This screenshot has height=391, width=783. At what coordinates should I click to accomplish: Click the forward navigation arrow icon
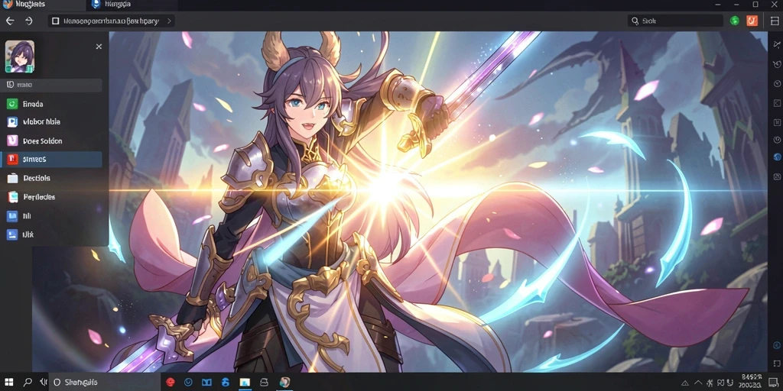tap(29, 21)
